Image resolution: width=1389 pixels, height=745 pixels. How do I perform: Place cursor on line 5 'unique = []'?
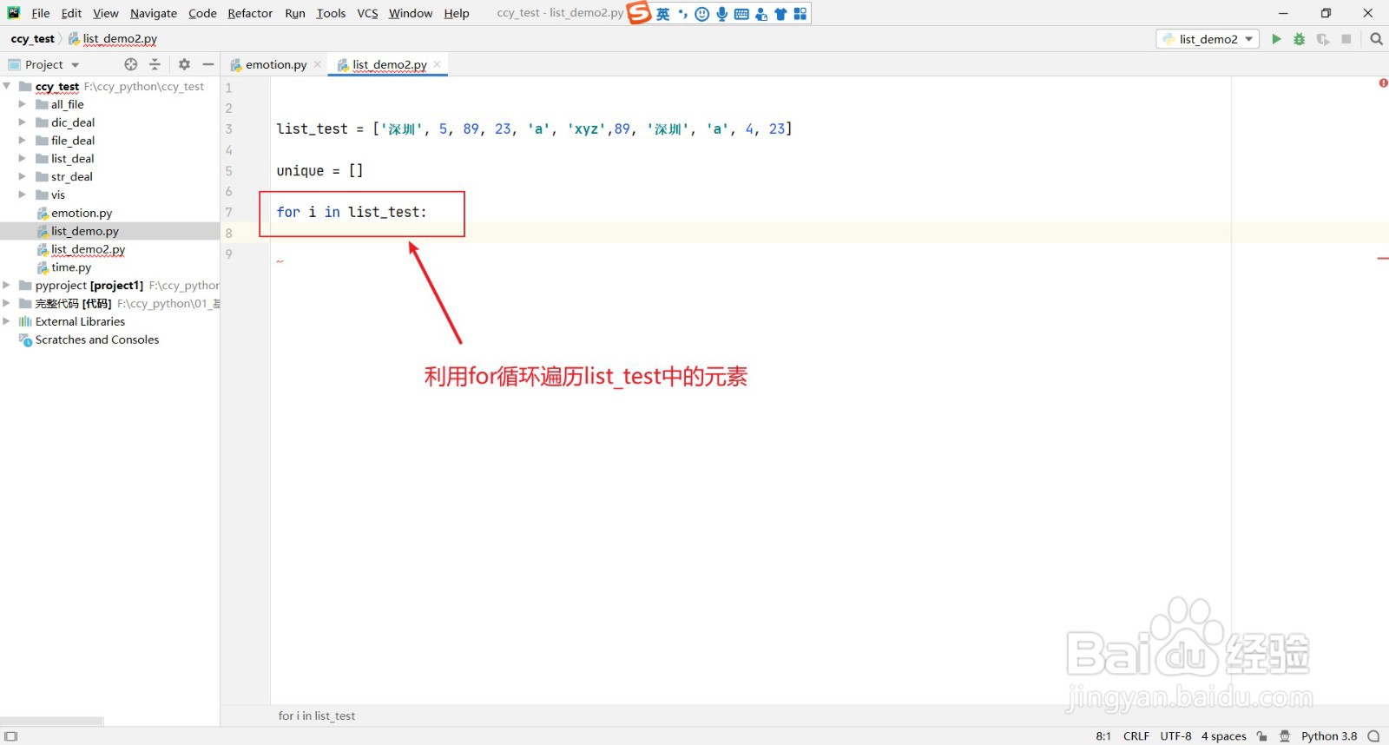click(319, 171)
